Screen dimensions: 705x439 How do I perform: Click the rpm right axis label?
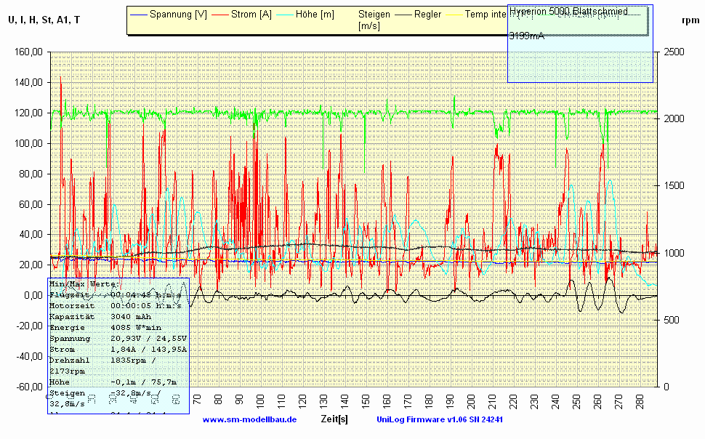click(x=690, y=20)
